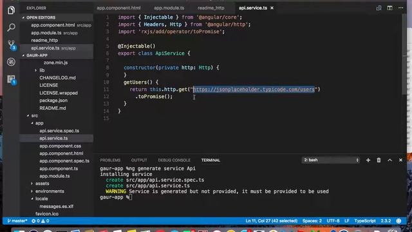Kill the terminal with trash icon
412x232 pixels.
[x=379, y=160]
